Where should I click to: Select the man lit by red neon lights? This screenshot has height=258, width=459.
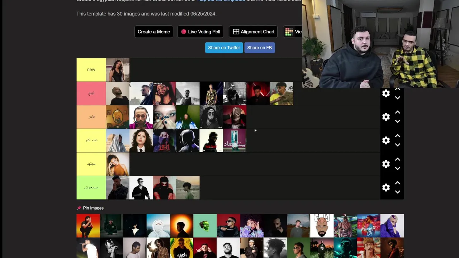pyautogui.click(x=258, y=94)
